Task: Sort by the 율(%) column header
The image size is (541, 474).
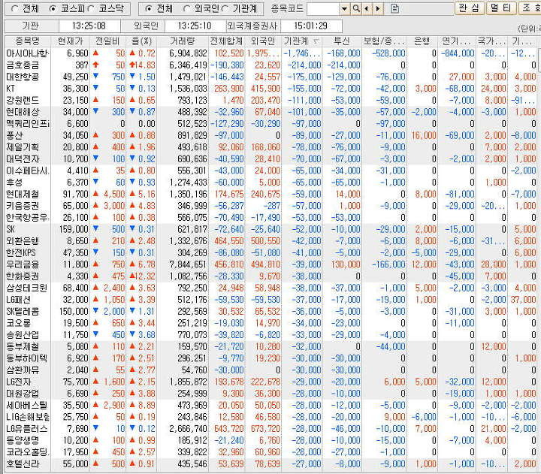Action: (x=141, y=41)
